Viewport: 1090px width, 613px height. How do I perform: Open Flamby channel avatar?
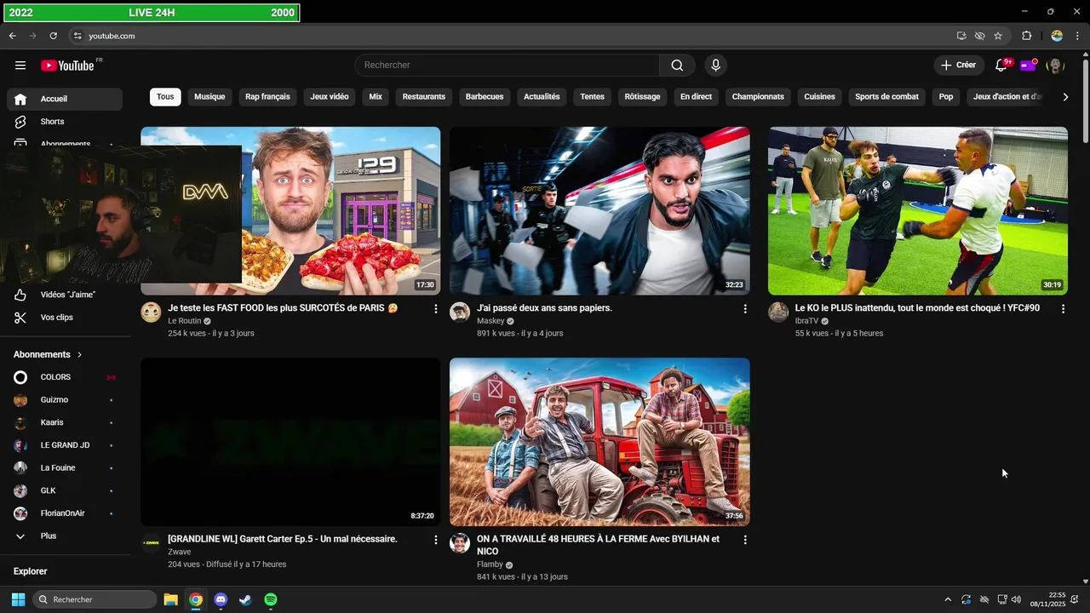(460, 543)
